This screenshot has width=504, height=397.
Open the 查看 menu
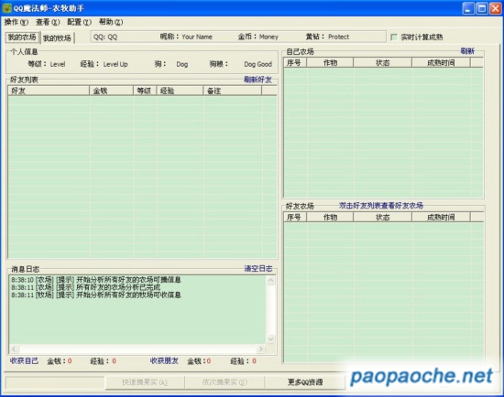point(48,22)
